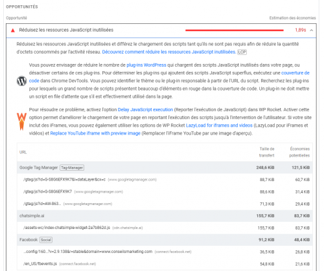Select the Google Tag Manager group row
The image size is (324, 271).
pyautogui.click(x=165, y=168)
